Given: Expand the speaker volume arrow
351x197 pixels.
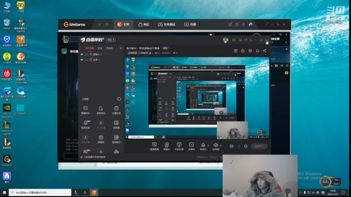Looking at the screenshot, I should point(221,145).
